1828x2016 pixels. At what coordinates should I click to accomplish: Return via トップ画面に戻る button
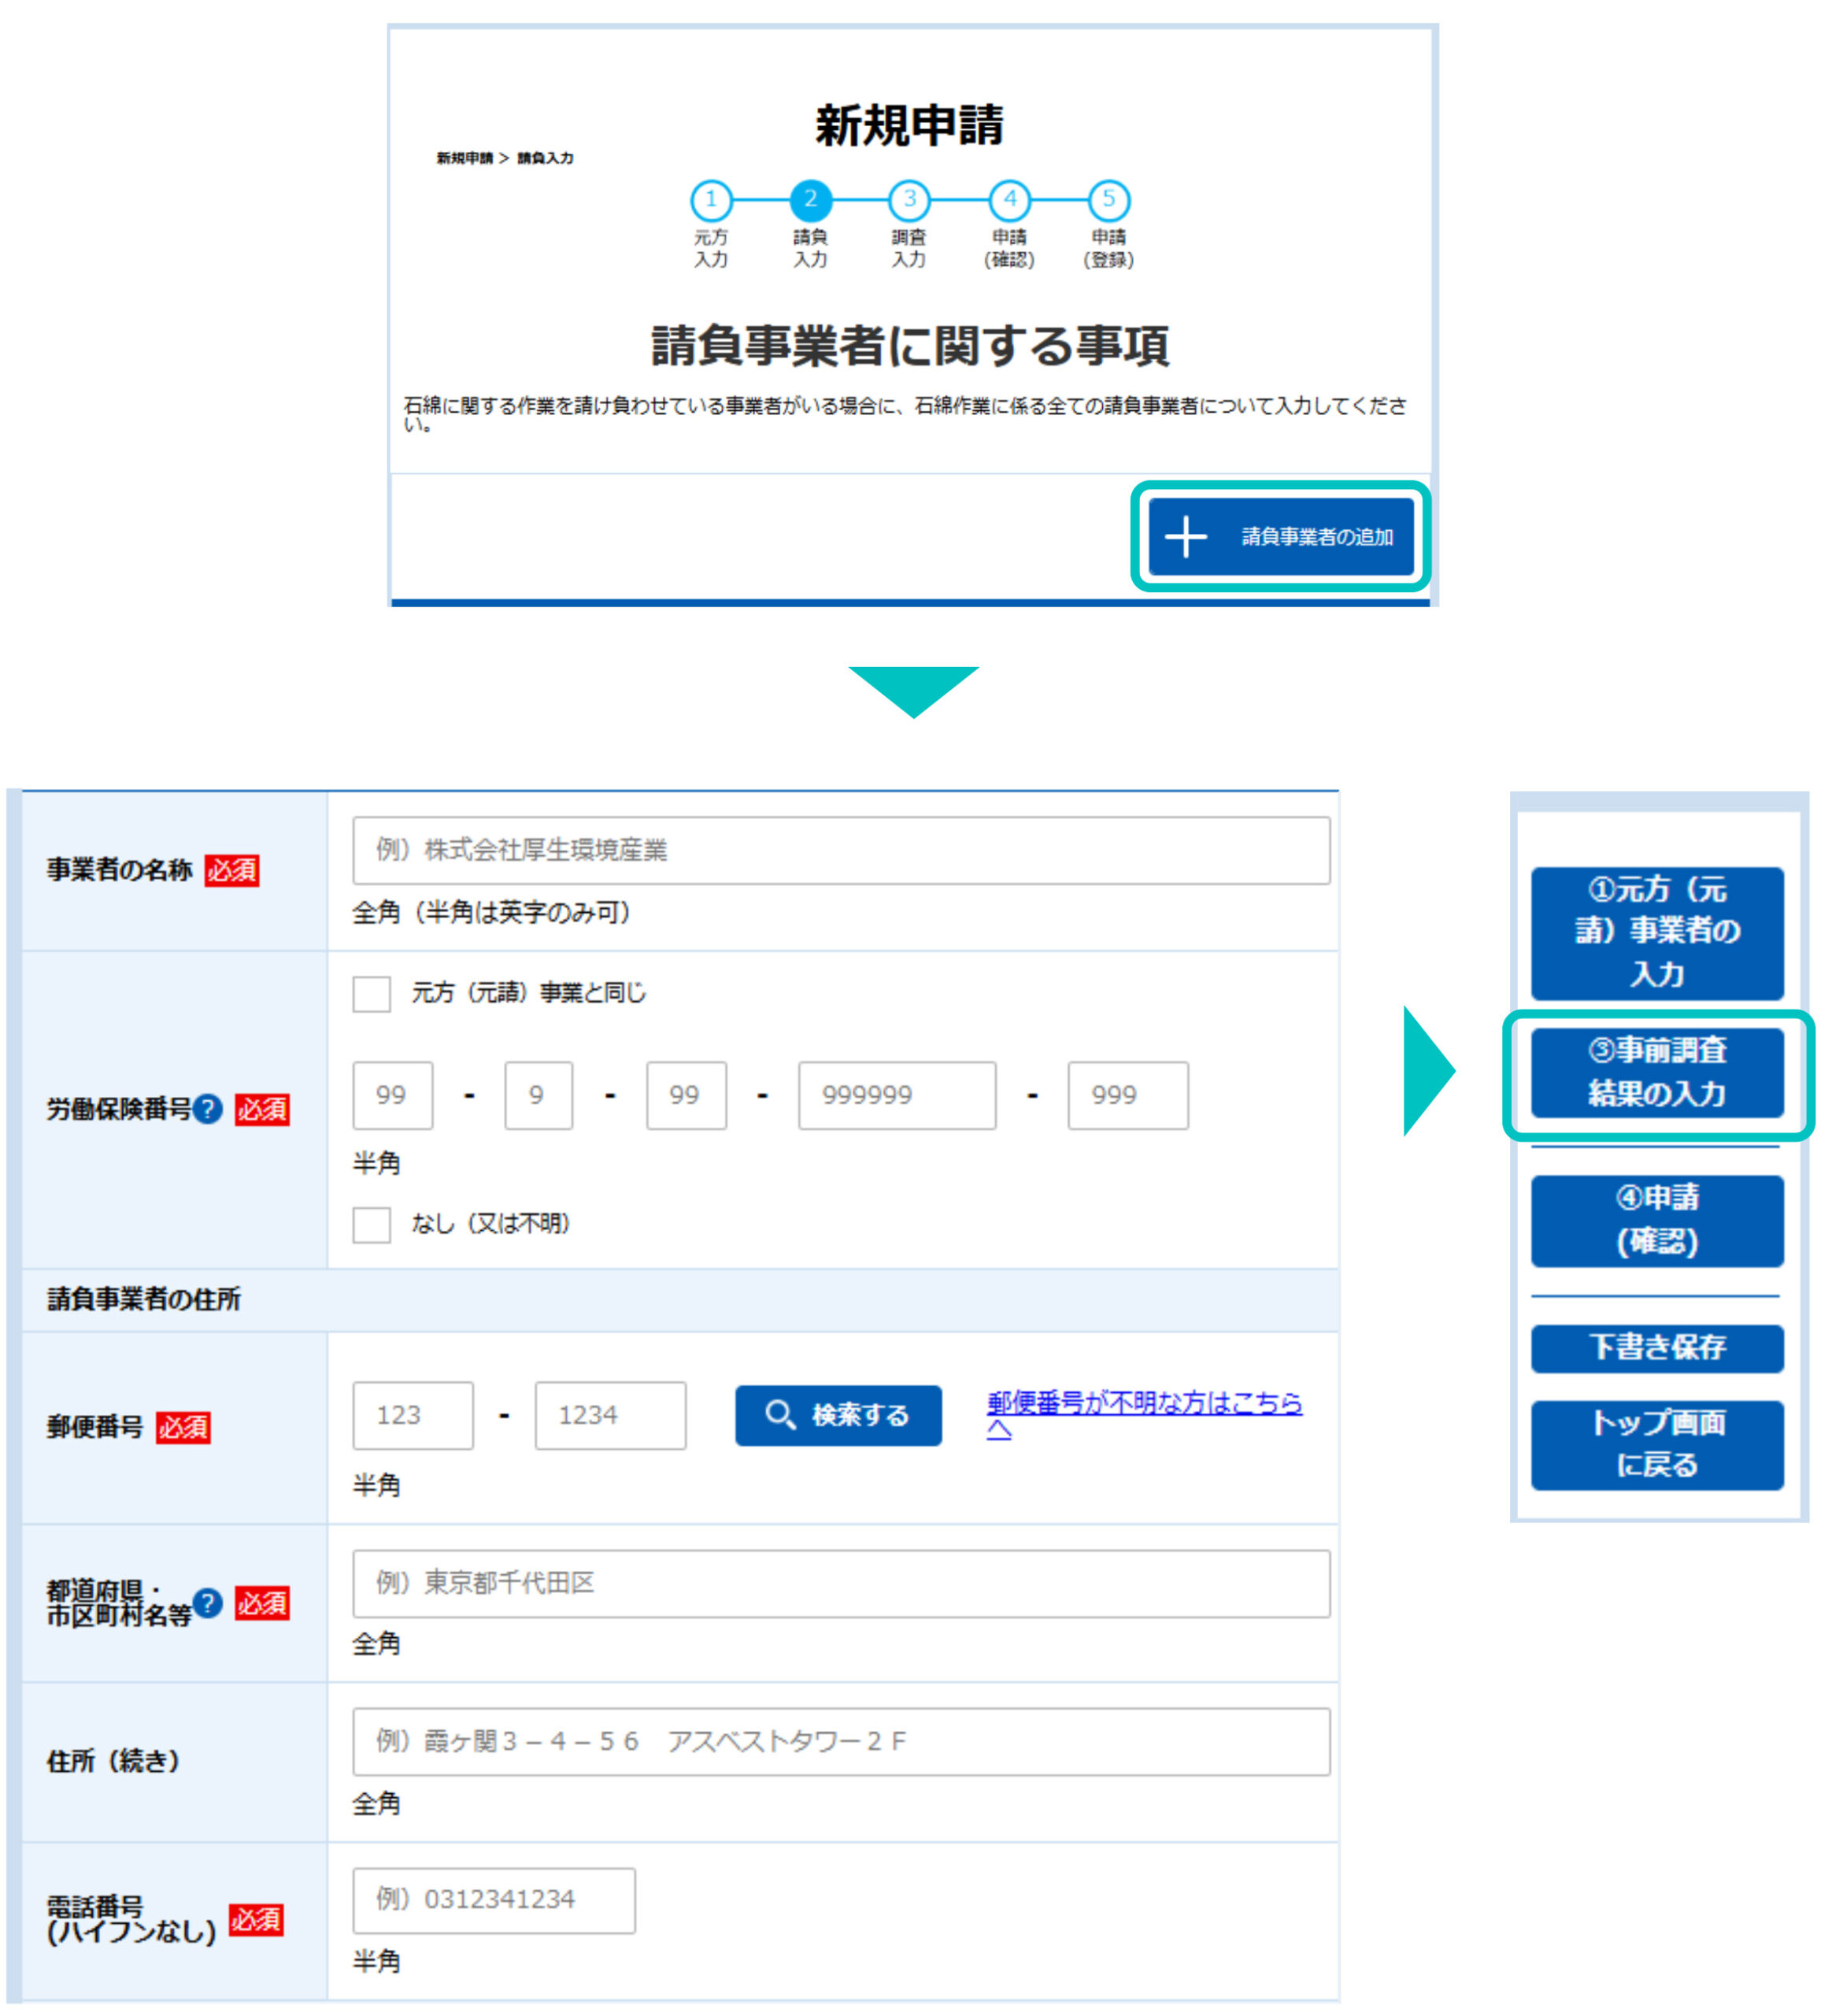pyautogui.click(x=1656, y=1444)
